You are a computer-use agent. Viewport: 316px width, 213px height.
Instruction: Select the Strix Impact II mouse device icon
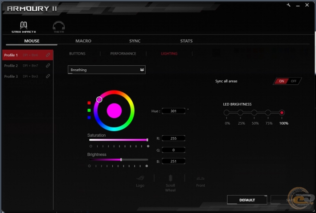click(24, 27)
